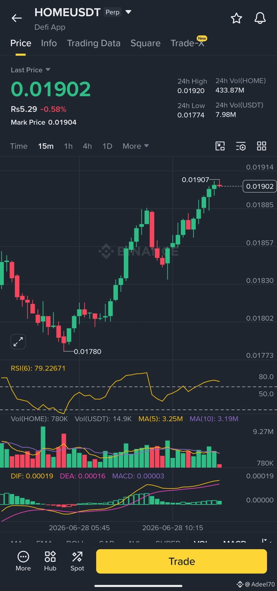The width and height of the screenshot is (277, 591).
Task: Tap the 0.01780 low marker on chart
Action: tap(87, 351)
